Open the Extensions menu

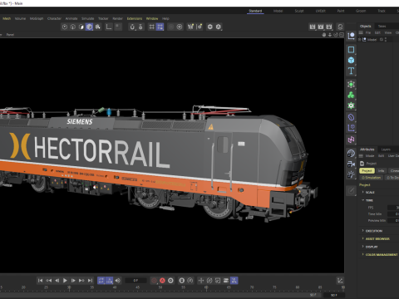[135, 18]
